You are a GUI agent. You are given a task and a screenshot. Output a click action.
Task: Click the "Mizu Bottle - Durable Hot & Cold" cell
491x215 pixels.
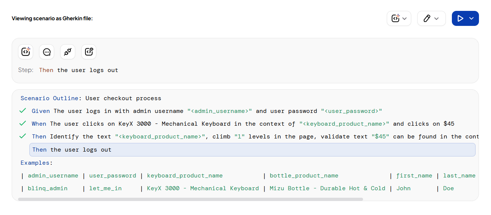point(327,188)
